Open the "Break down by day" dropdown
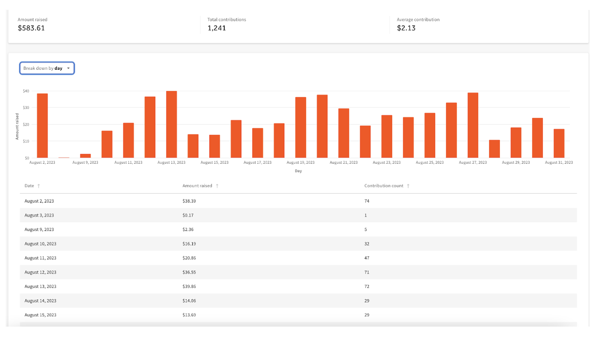Viewport: 601px width, 339px height. click(47, 68)
